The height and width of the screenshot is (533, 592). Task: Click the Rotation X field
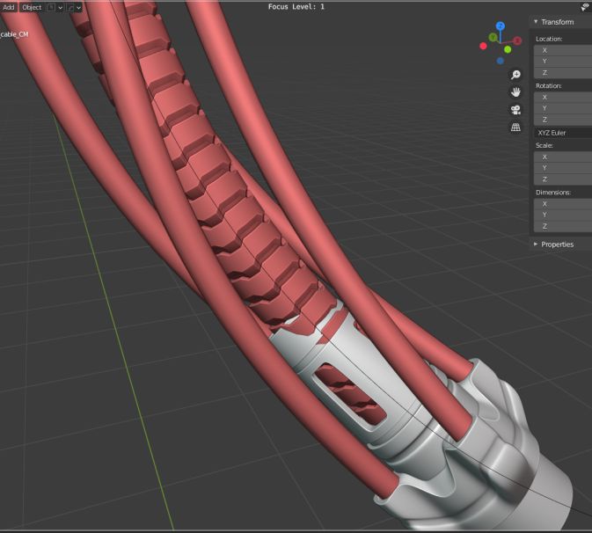coord(563,97)
